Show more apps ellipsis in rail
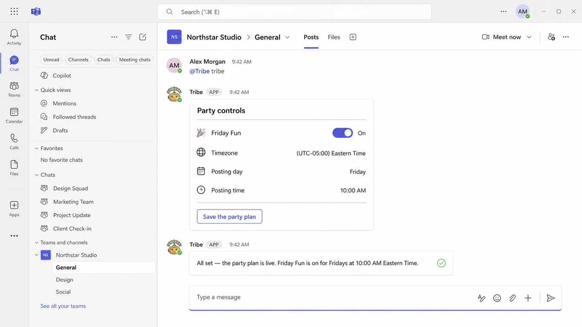Screen dimensions: 582x327 14,236
